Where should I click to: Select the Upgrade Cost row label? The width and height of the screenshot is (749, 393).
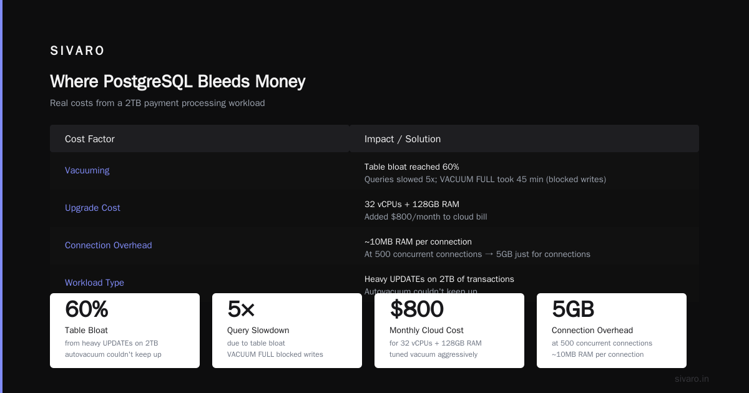92,208
